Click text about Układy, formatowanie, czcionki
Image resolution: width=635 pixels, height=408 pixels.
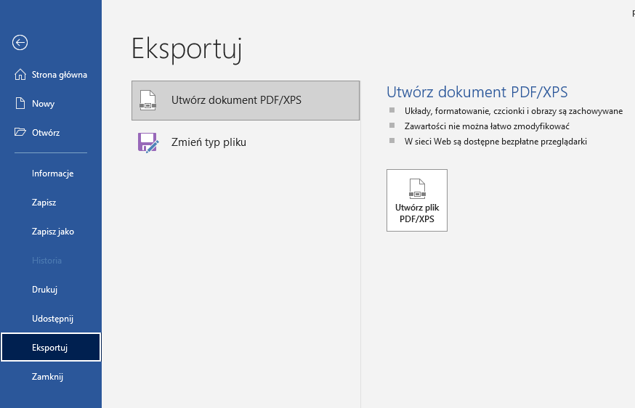click(514, 111)
